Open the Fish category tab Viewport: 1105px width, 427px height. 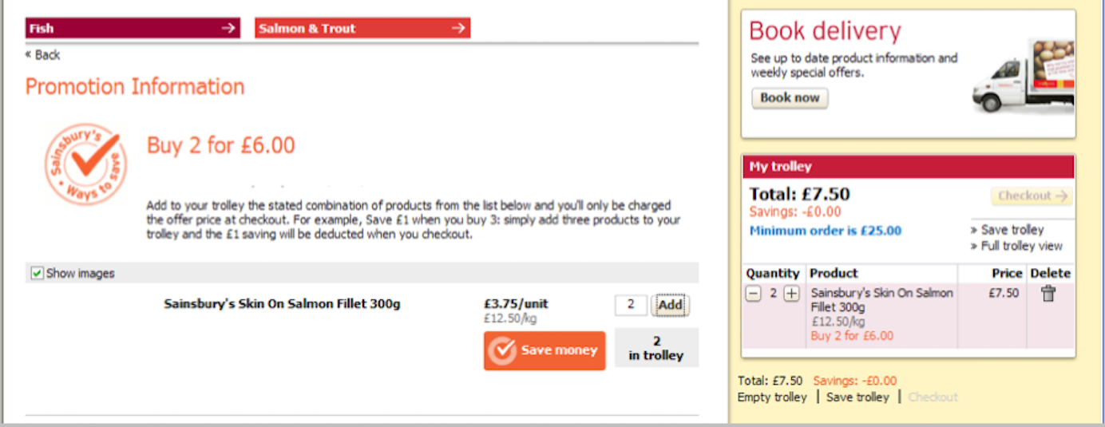tap(133, 29)
